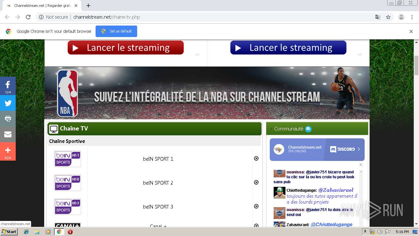This screenshot has height=236, width=419.
Task: Play beIN SPORT 1 via play icon
Action: (x=256, y=158)
